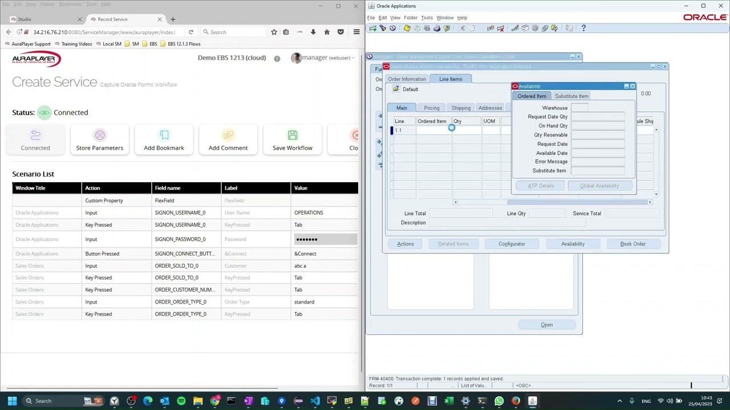
Task: Click Oracle toolbar Edit Field pencil icon
Action: point(515,28)
